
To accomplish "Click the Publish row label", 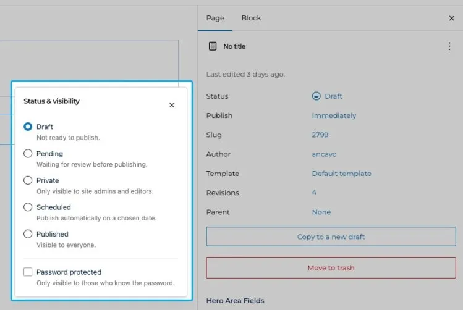I will pyautogui.click(x=219, y=115).
